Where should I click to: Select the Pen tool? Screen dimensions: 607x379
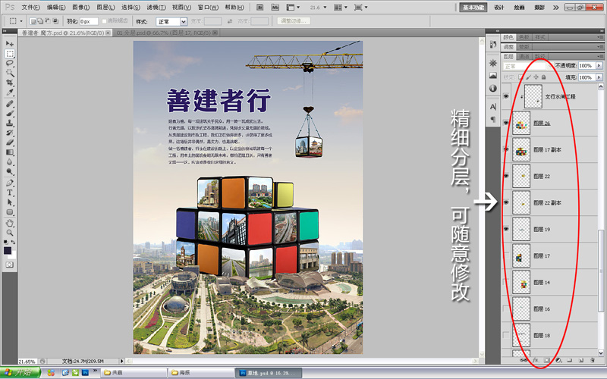coord(10,183)
